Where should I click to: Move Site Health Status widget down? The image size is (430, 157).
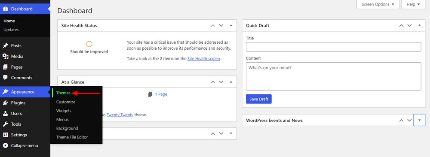(221, 25)
